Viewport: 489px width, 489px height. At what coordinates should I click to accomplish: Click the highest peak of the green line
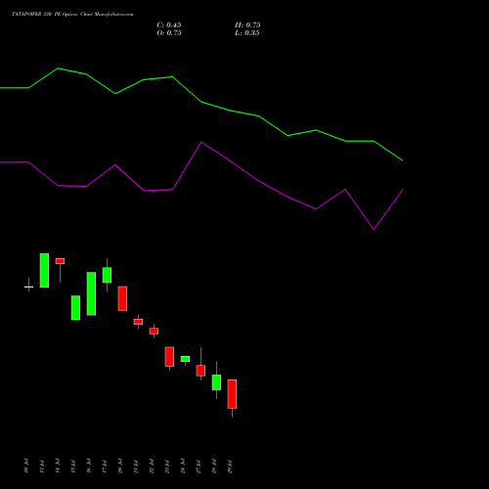(58, 68)
